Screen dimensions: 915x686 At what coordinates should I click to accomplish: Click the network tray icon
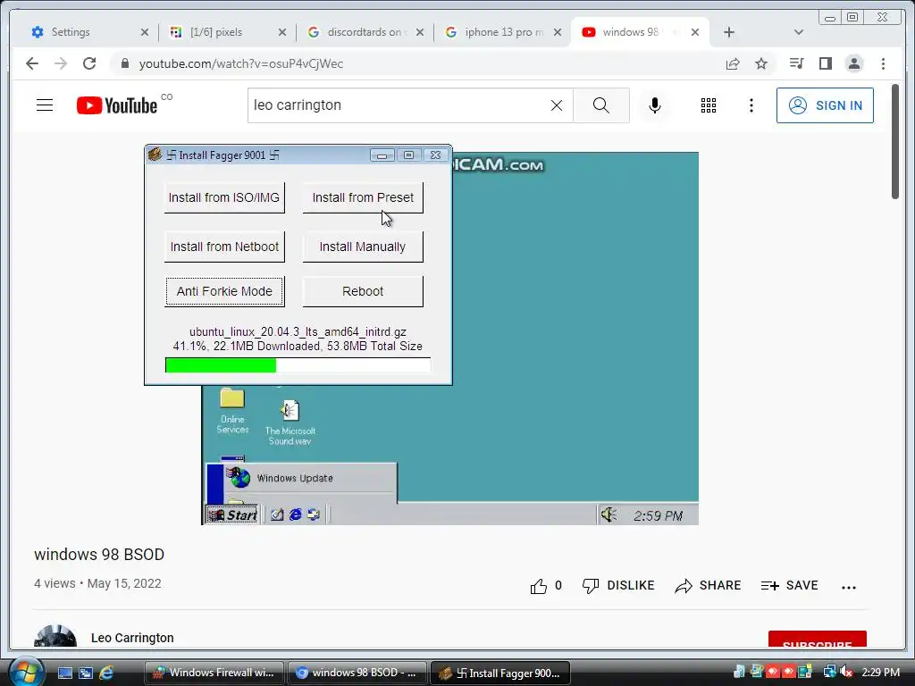[829, 672]
